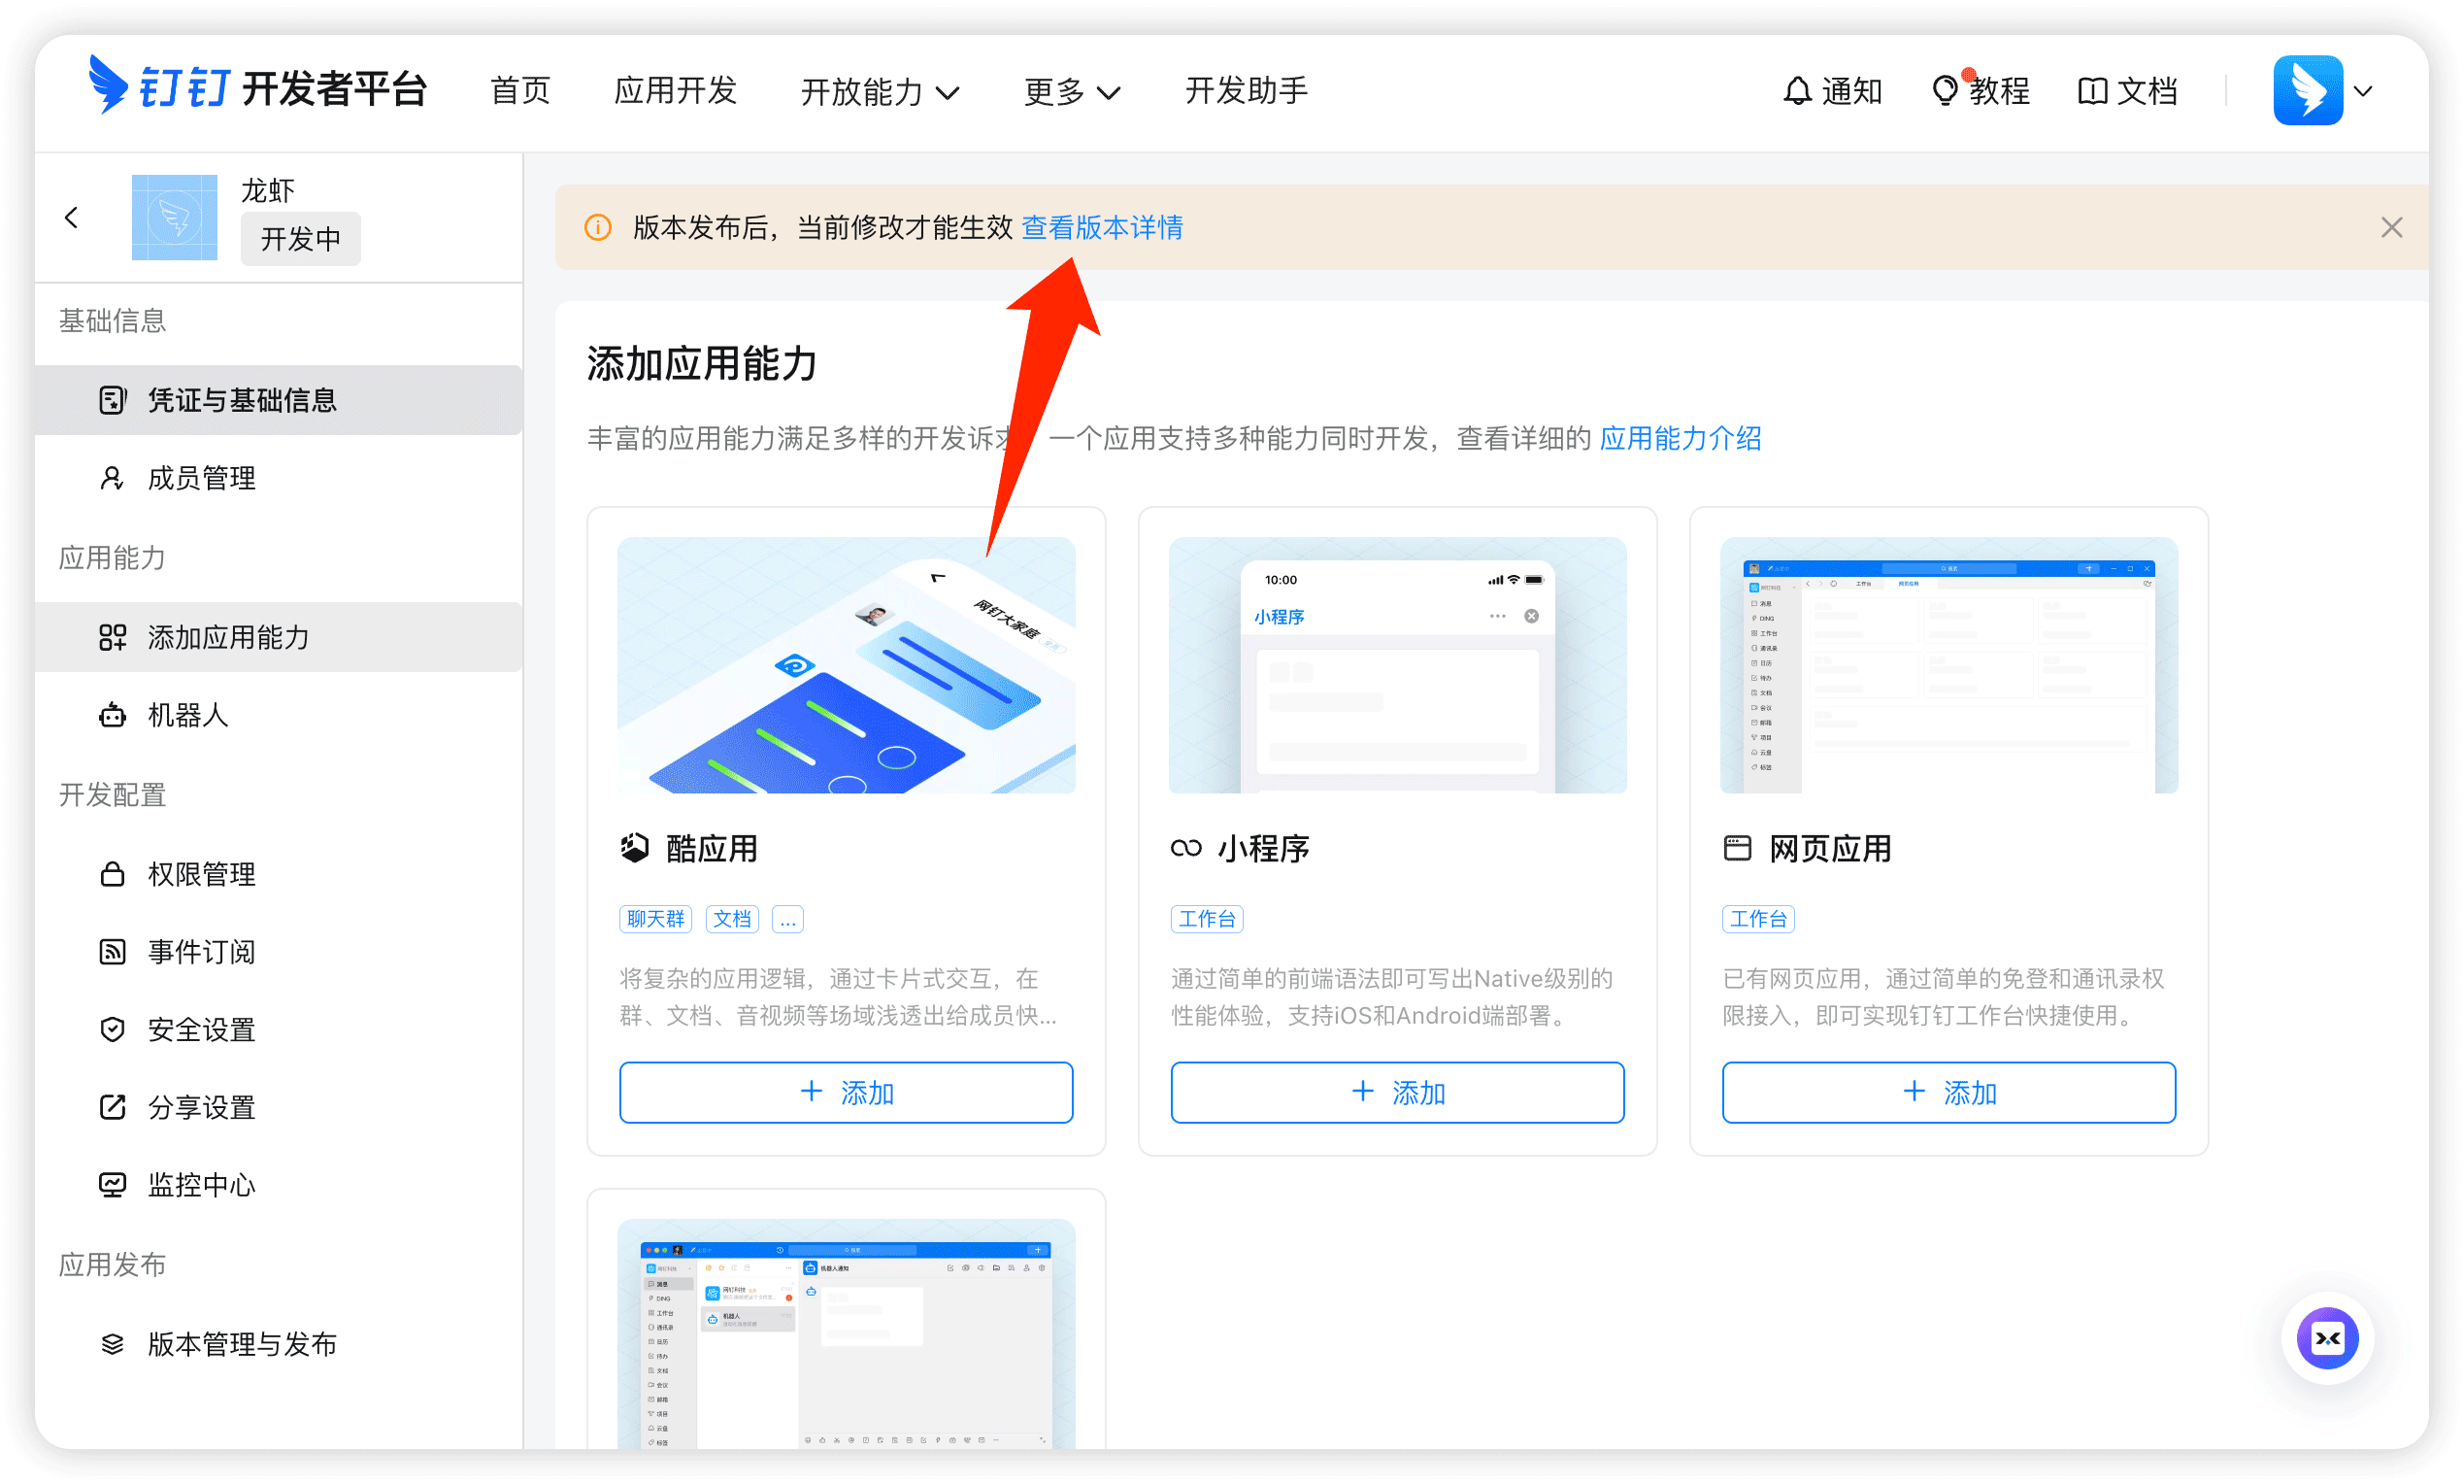Go to 应用开发 in top nav

tap(675, 91)
